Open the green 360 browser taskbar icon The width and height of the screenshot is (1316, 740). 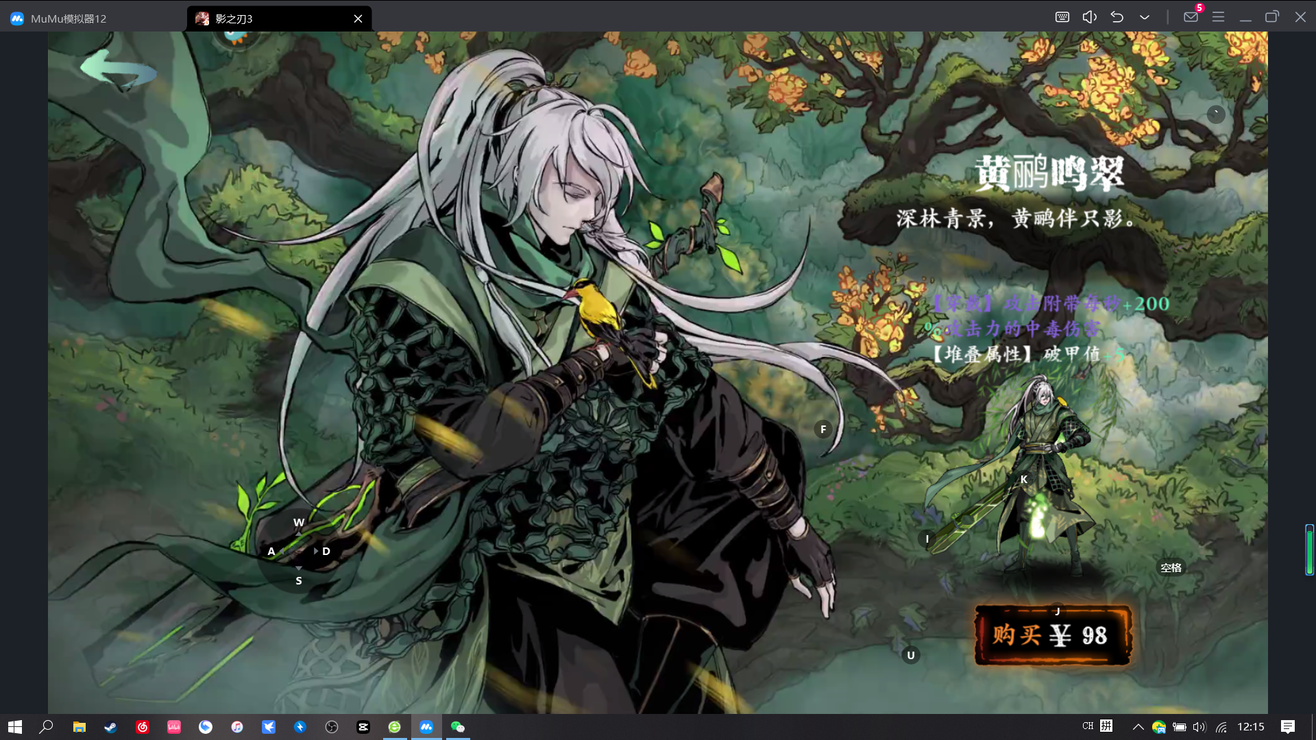coord(395,727)
